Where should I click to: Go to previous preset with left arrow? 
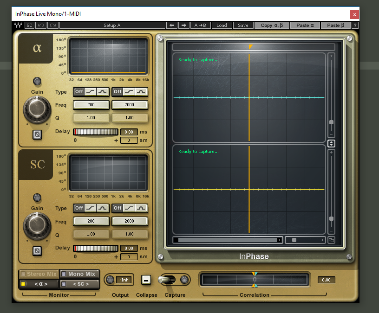tap(172, 26)
